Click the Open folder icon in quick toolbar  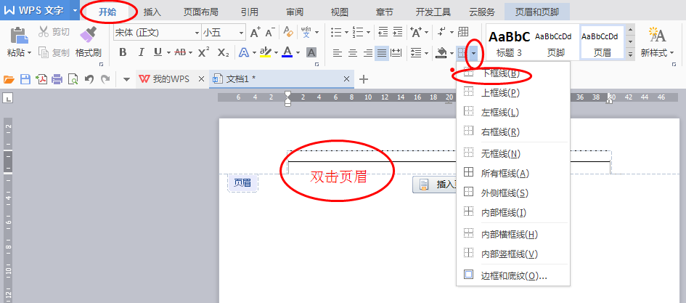click(x=9, y=79)
